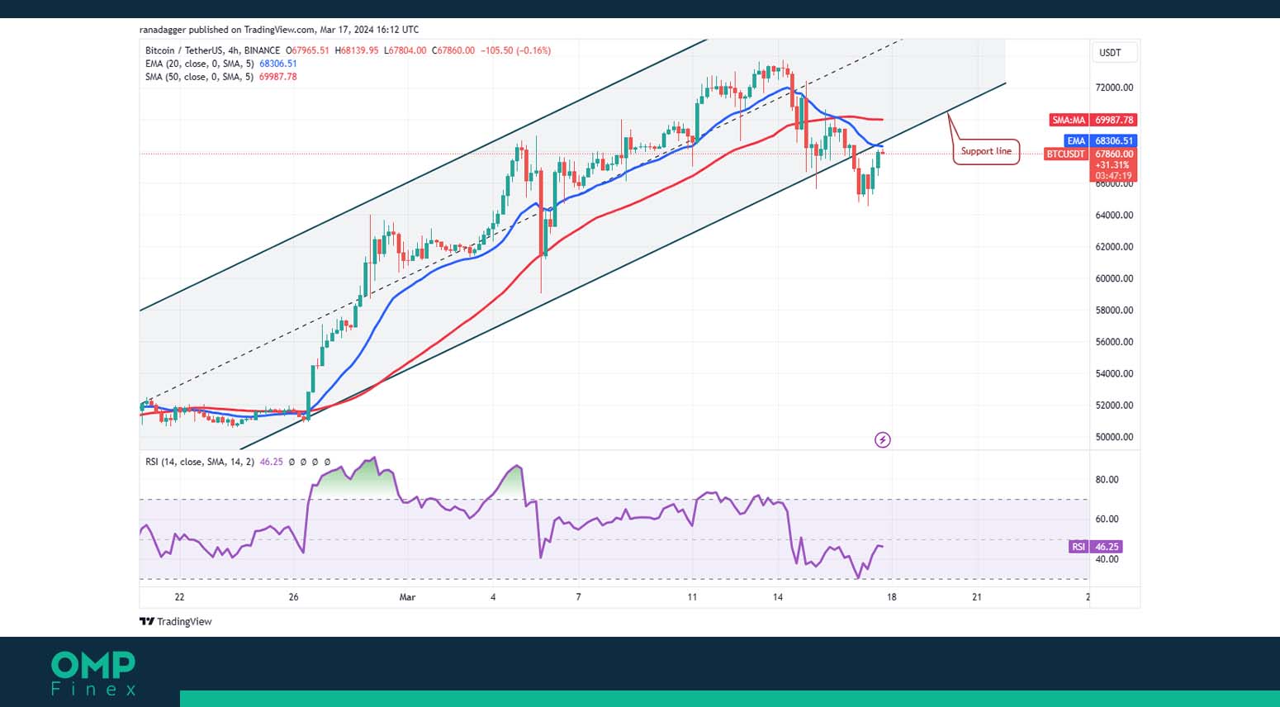
Task: Select the 69987.78 red tag on the price axis
Action: point(1114,120)
